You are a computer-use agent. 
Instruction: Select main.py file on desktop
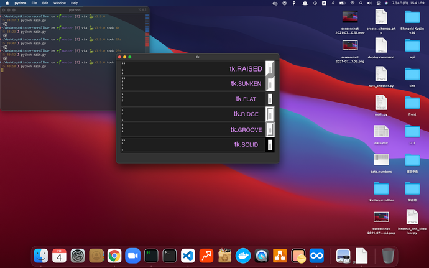[381, 103]
